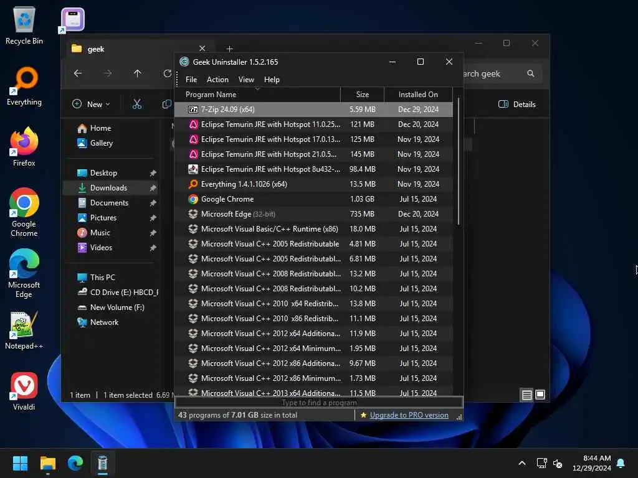
Task: Select the Eclipse Temurin JRE 21.0.5 icon
Action: 193,154
